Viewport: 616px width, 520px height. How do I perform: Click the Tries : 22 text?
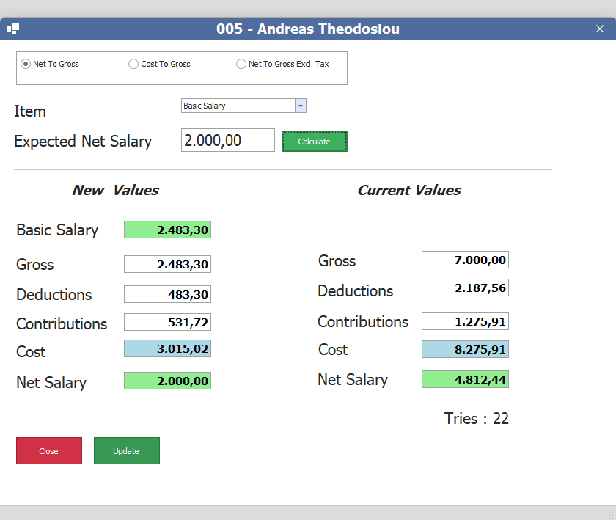coord(476,419)
